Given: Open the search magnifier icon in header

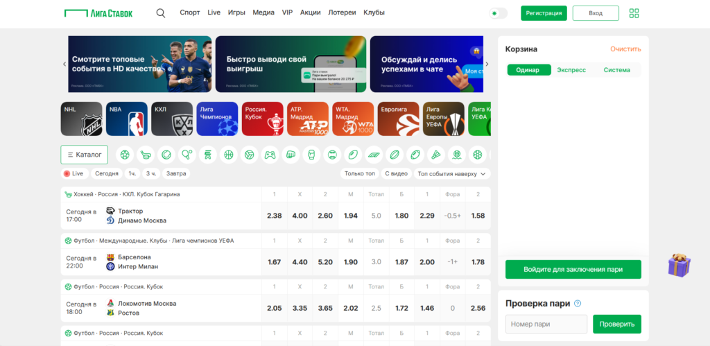Looking at the screenshot, I should tap(161, 13).
